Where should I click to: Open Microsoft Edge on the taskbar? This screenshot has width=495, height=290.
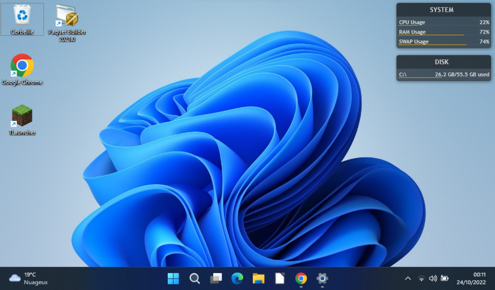pos(237,279)
